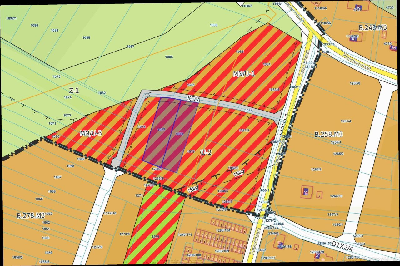The height and width of the screenshot is (266, 400).
Task: Select parcel 1296/1
Action: (338, 224)
